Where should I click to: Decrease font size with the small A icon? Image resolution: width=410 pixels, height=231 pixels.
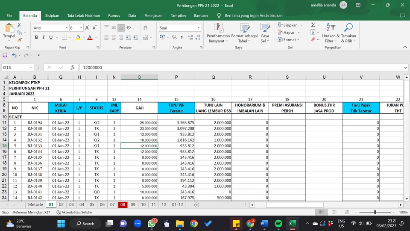coord(94,28)
